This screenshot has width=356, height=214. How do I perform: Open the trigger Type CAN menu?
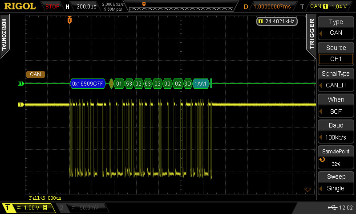[336, 28]
